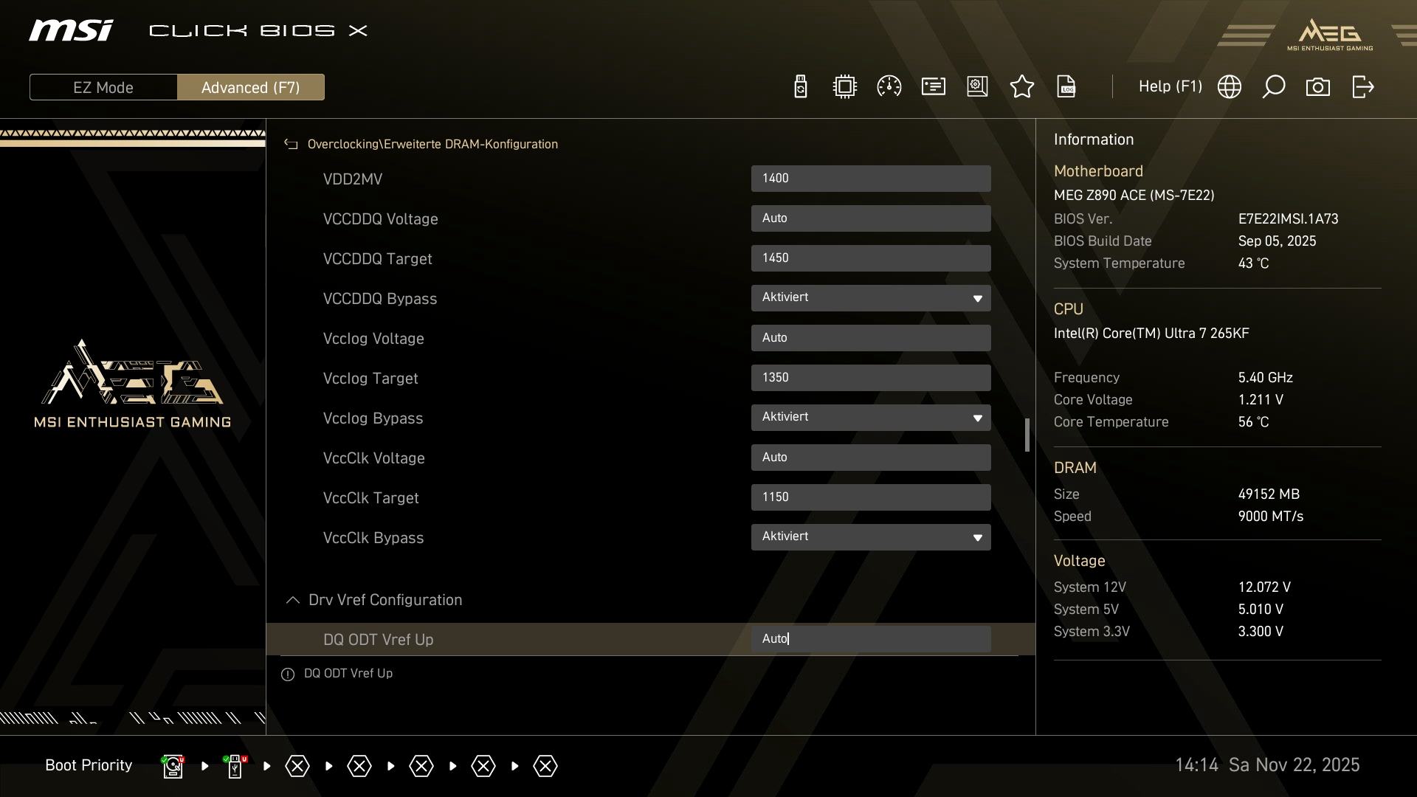Screen dimensions: 1417x797
Task: Open the VccClk Bypass dropdown
Action: (x=870, y=537)
